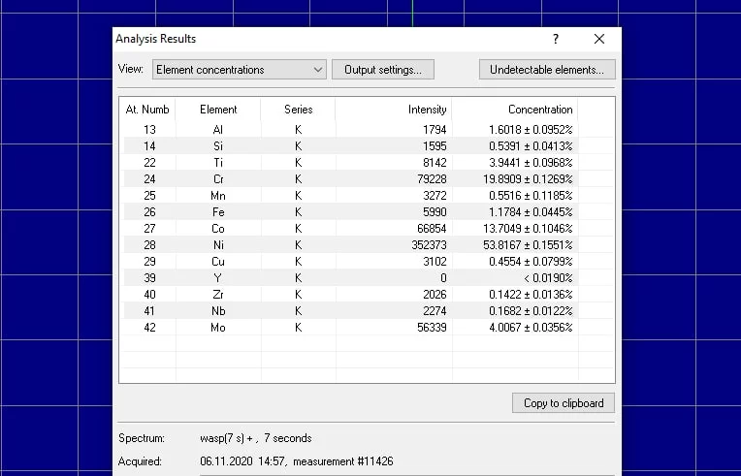Open the Undetectable elements dialog
The image size is (741, 476).
coord(547,70)
